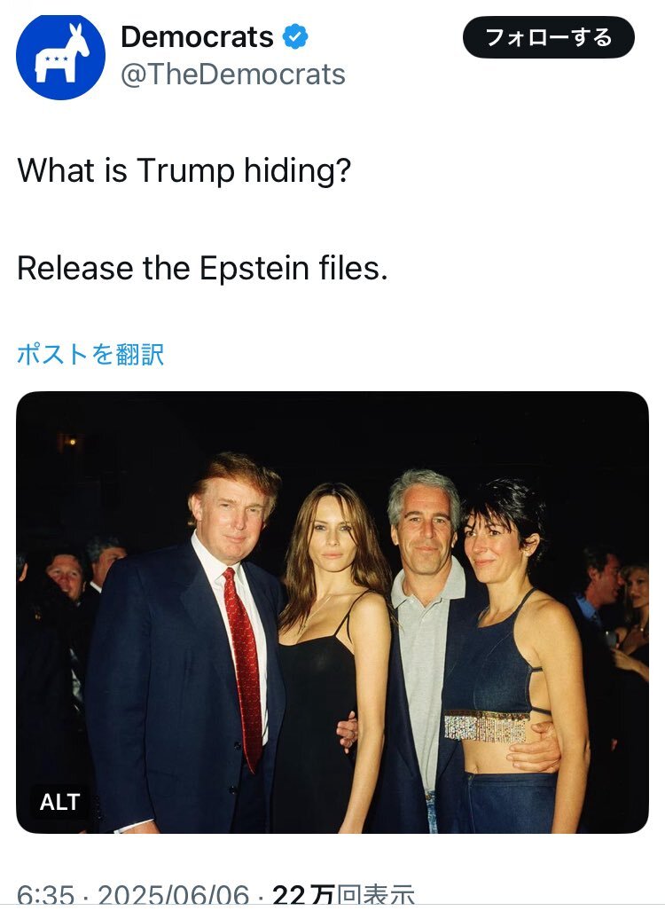Click the red necktie in the photo
The image size is (665, 911).
click(x=244, y=668)
